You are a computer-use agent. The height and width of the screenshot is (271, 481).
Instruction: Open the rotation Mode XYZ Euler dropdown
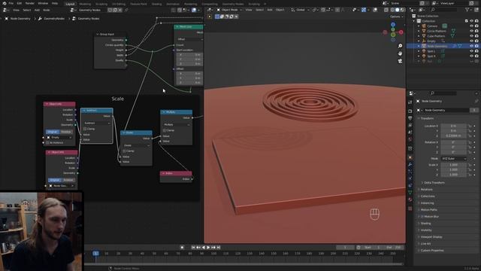click(454, 159)
